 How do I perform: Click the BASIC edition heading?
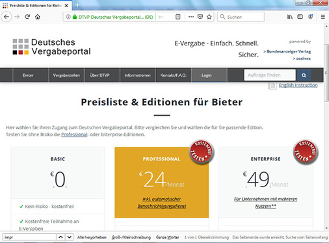click(x=58, y=159)
